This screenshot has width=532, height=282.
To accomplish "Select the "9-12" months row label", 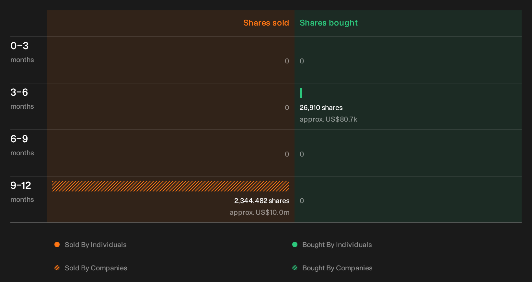I will click(x=21, y=185).
